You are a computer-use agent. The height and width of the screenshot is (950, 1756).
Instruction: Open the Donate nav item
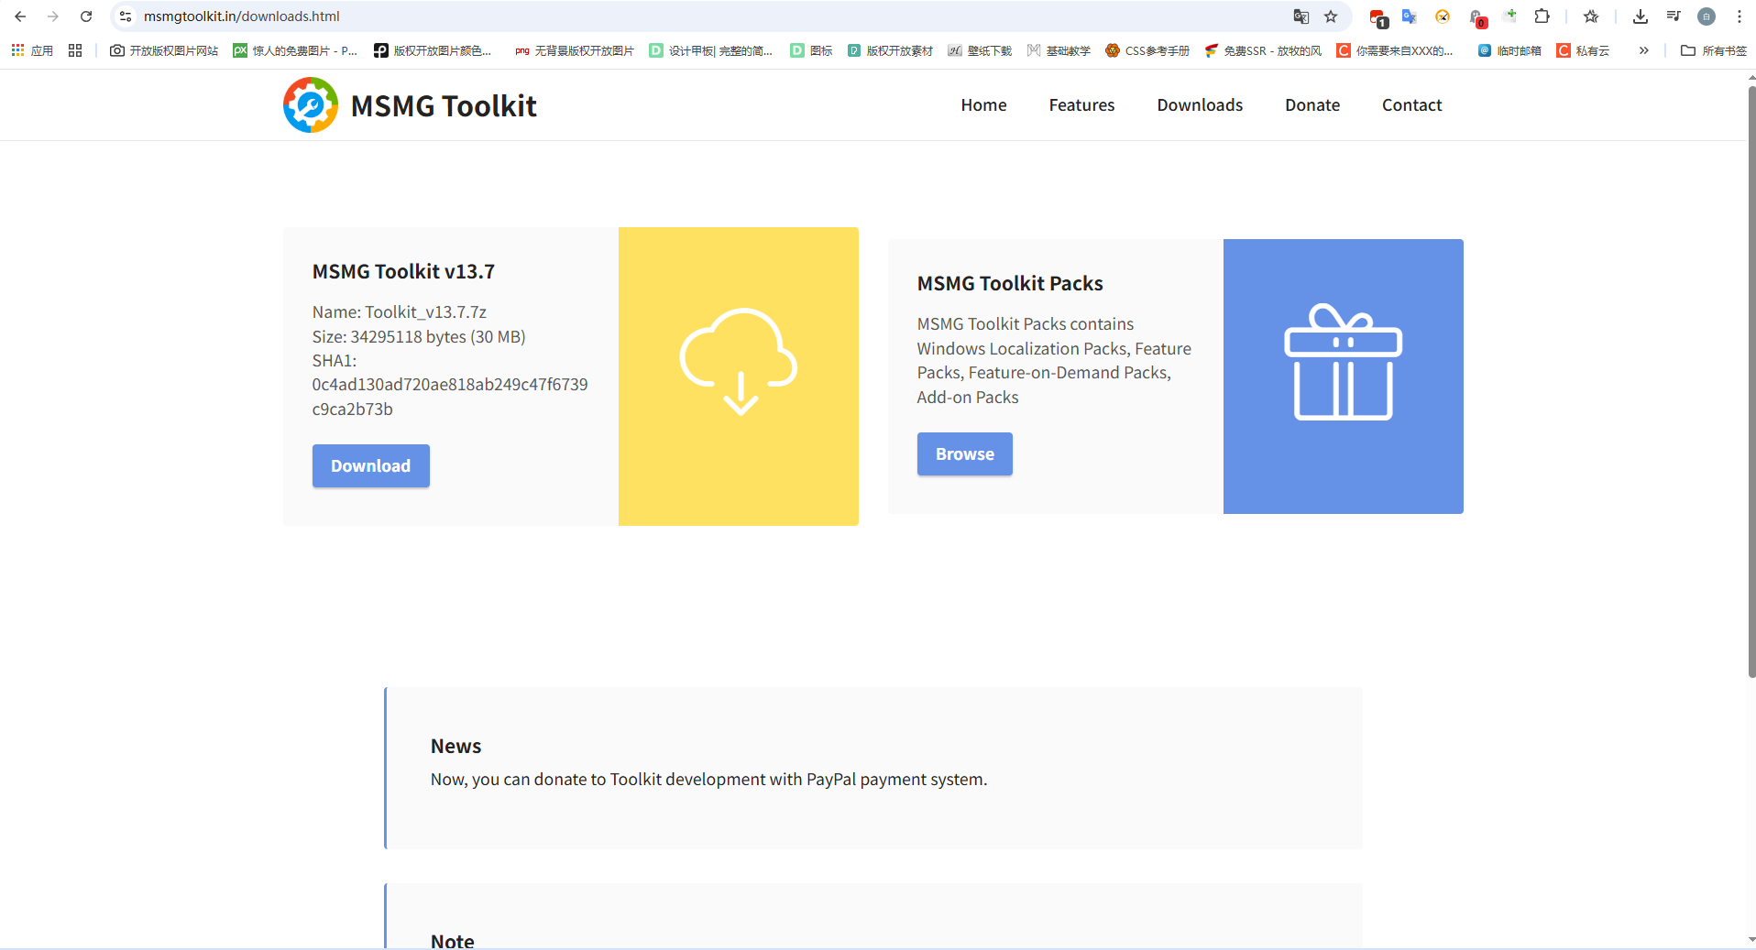pyautogui.click(x=1312, y=105)
